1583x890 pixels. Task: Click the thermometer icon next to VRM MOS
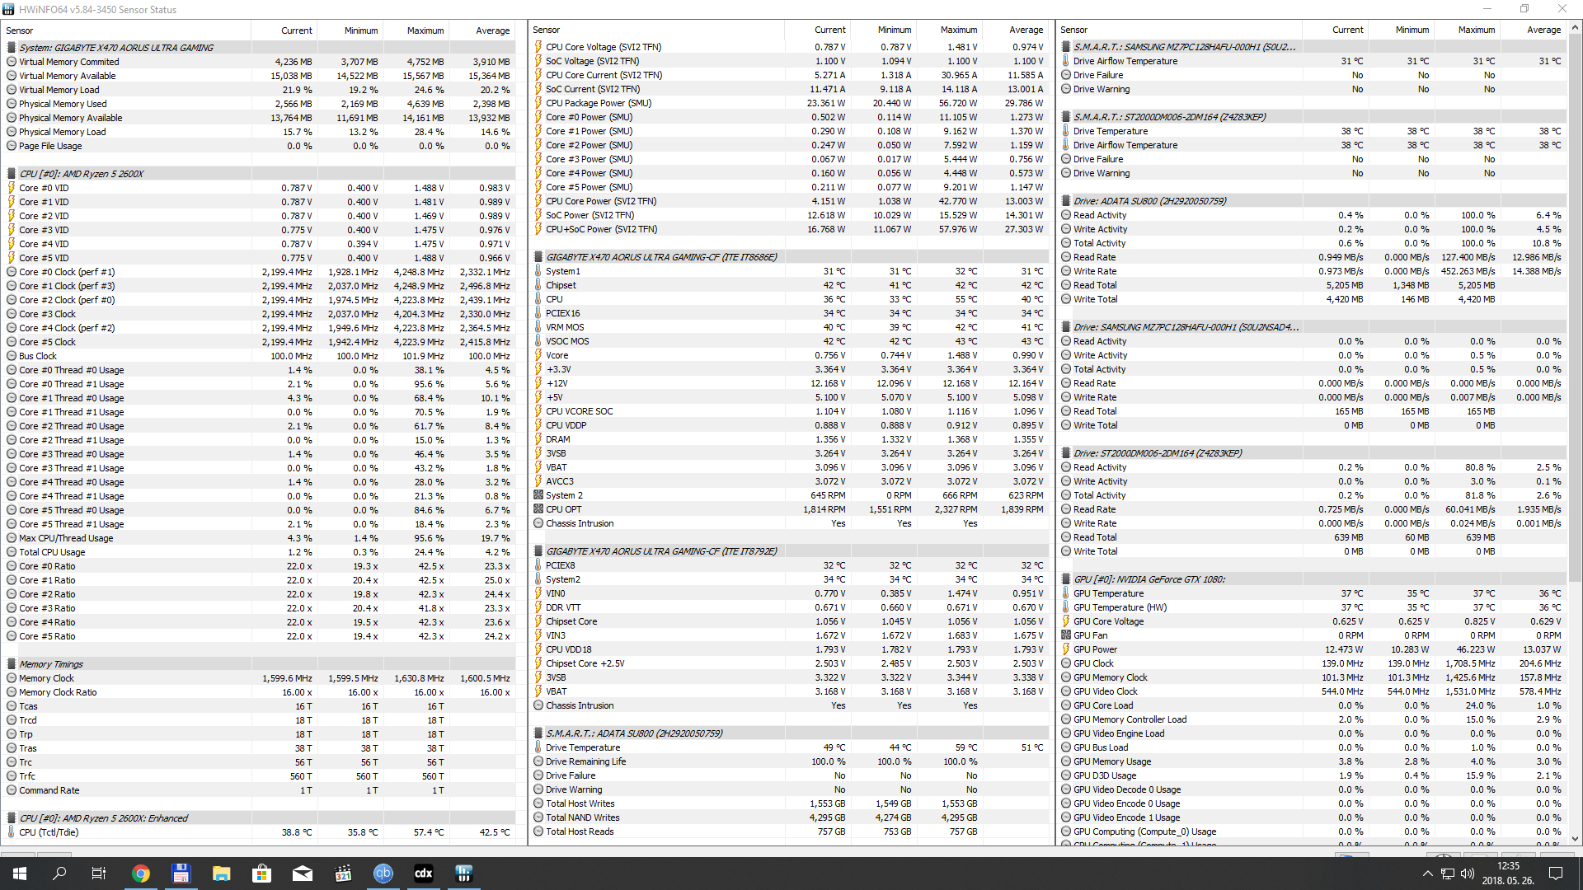pyautogui.click(x=538, y=327)
